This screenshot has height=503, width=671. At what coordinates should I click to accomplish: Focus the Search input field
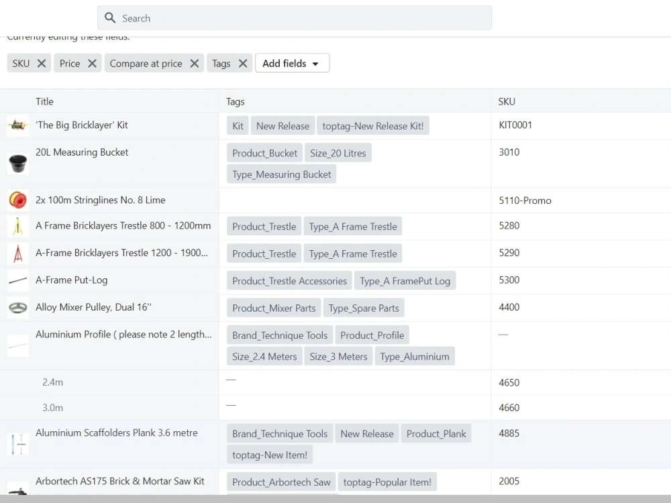coord(295,18)
